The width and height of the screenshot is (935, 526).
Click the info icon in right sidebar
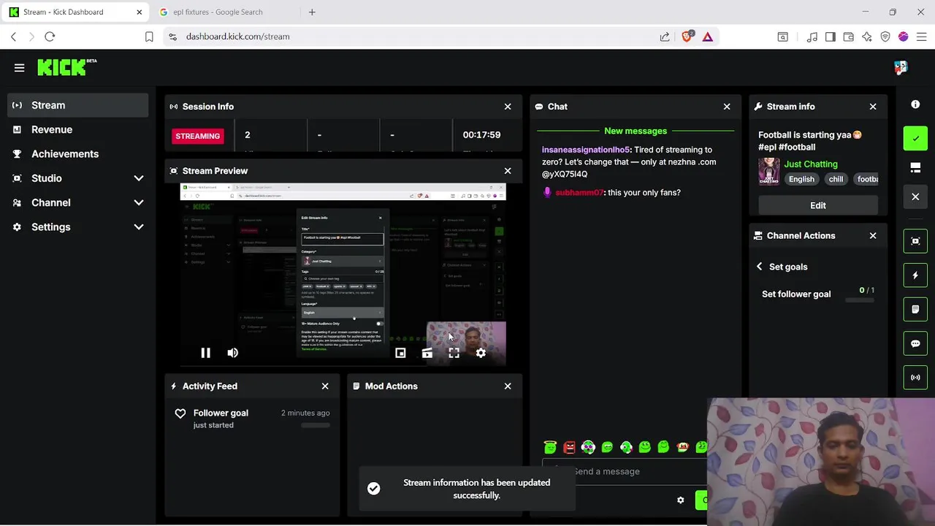(x=915, y=104)
